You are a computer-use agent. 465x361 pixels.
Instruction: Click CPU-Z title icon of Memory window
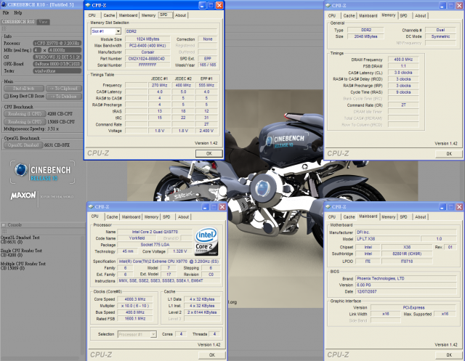[x=328, y=5]
